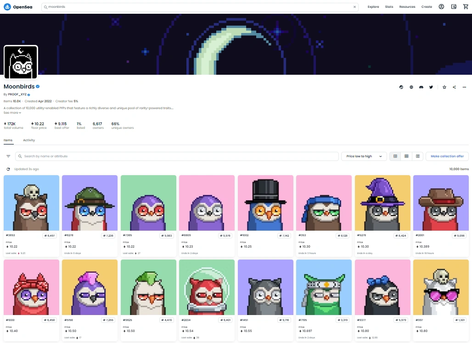Viewport: 472px width, 343px height.
Task: Open Moonbird #7365 thumbnail image
Action: pyautogui.click(x=148, y=203)
